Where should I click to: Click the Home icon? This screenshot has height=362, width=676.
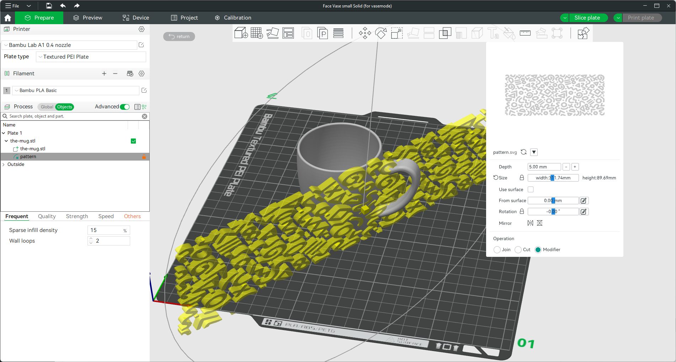[x=7, y=18]
